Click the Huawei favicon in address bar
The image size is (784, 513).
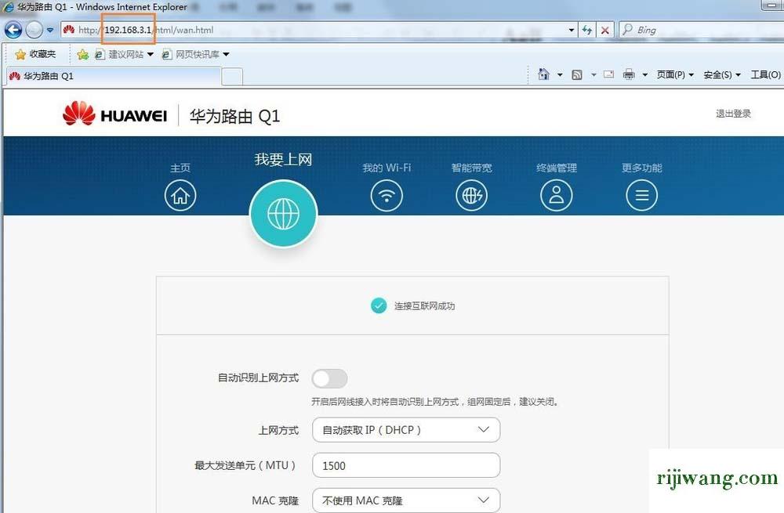point(69,30)
